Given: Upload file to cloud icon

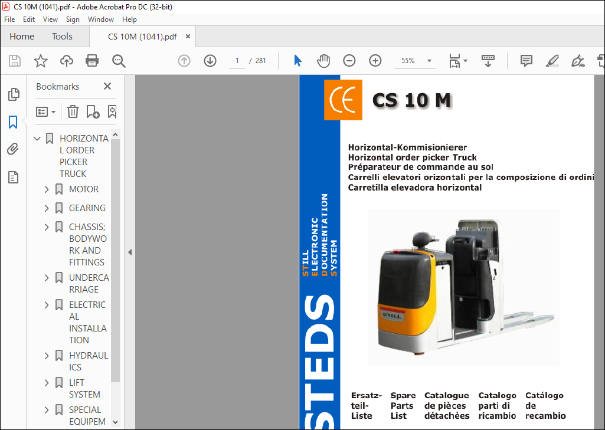Looking at the screenshot, I should 66,61.
